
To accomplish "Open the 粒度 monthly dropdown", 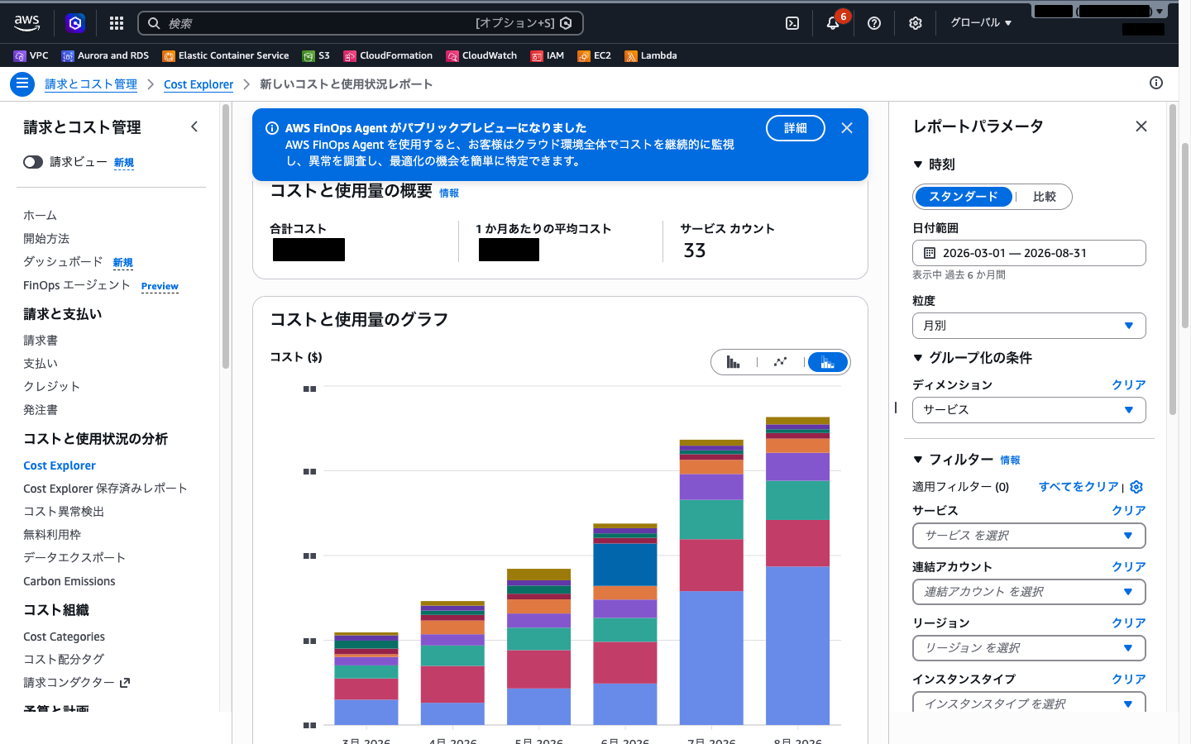I will [1029, 326].
